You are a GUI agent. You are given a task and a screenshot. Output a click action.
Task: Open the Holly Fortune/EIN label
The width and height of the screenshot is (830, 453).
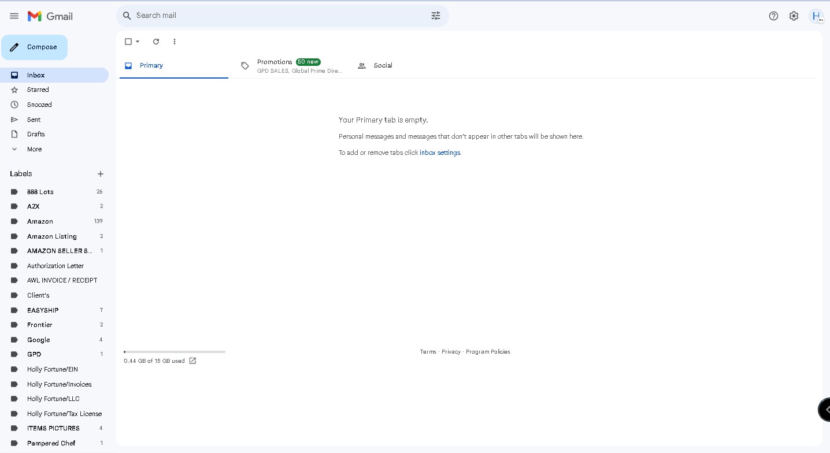click(x=54, y=369)
